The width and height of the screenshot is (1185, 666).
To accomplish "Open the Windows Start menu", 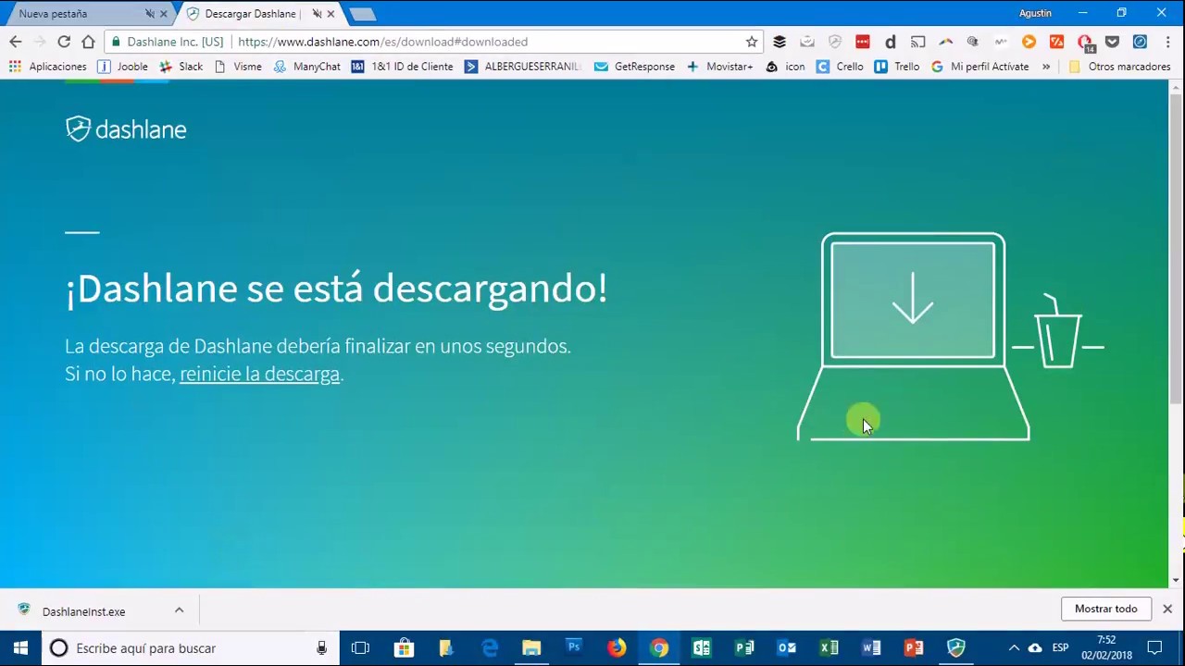I will coord(20,648).
